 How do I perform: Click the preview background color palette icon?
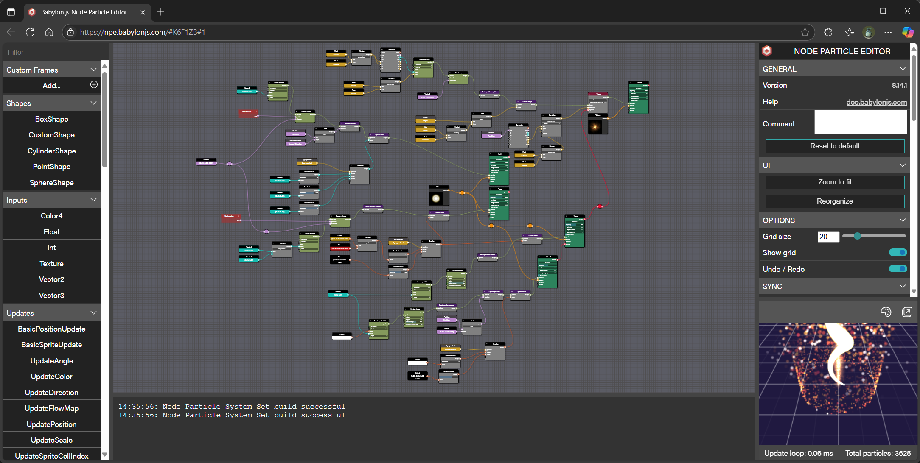[x=886, y=312]
